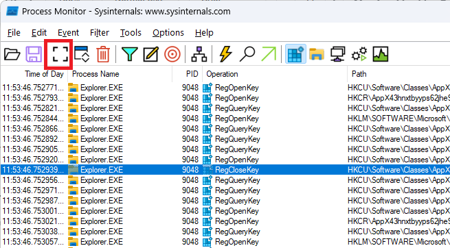Image resolution: width=450 pixels, height=248 pixels.
Task: Click Explorer.EXE in the 11:53:46.752987 row
Action: (x=102, y=201)
